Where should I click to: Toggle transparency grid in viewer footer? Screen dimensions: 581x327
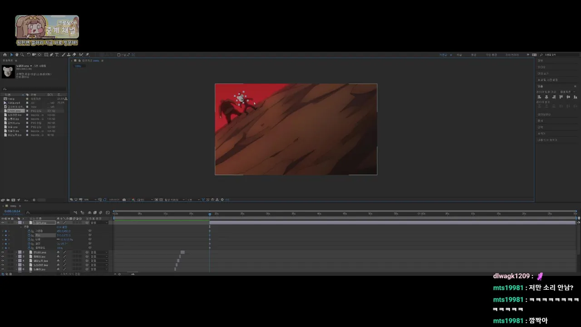click(161, 199)
